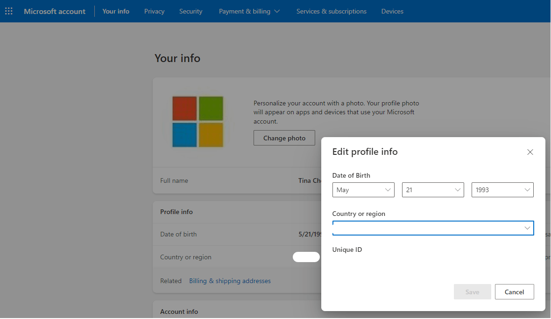
Task: Go to the Your info tab
Action: [x=116, y=11]
